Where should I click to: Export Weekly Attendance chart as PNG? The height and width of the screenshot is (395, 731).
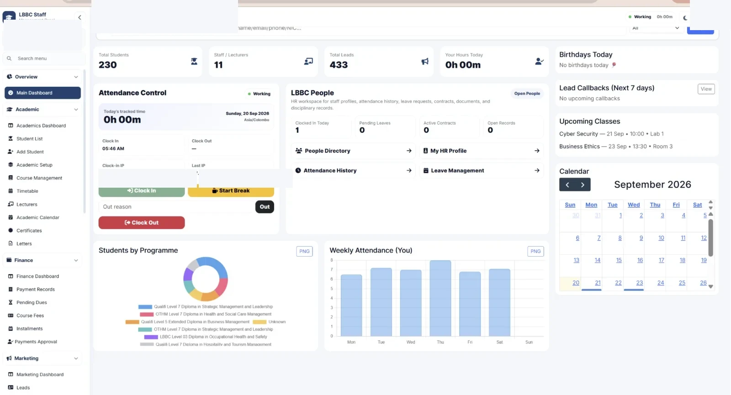point(536,251)
